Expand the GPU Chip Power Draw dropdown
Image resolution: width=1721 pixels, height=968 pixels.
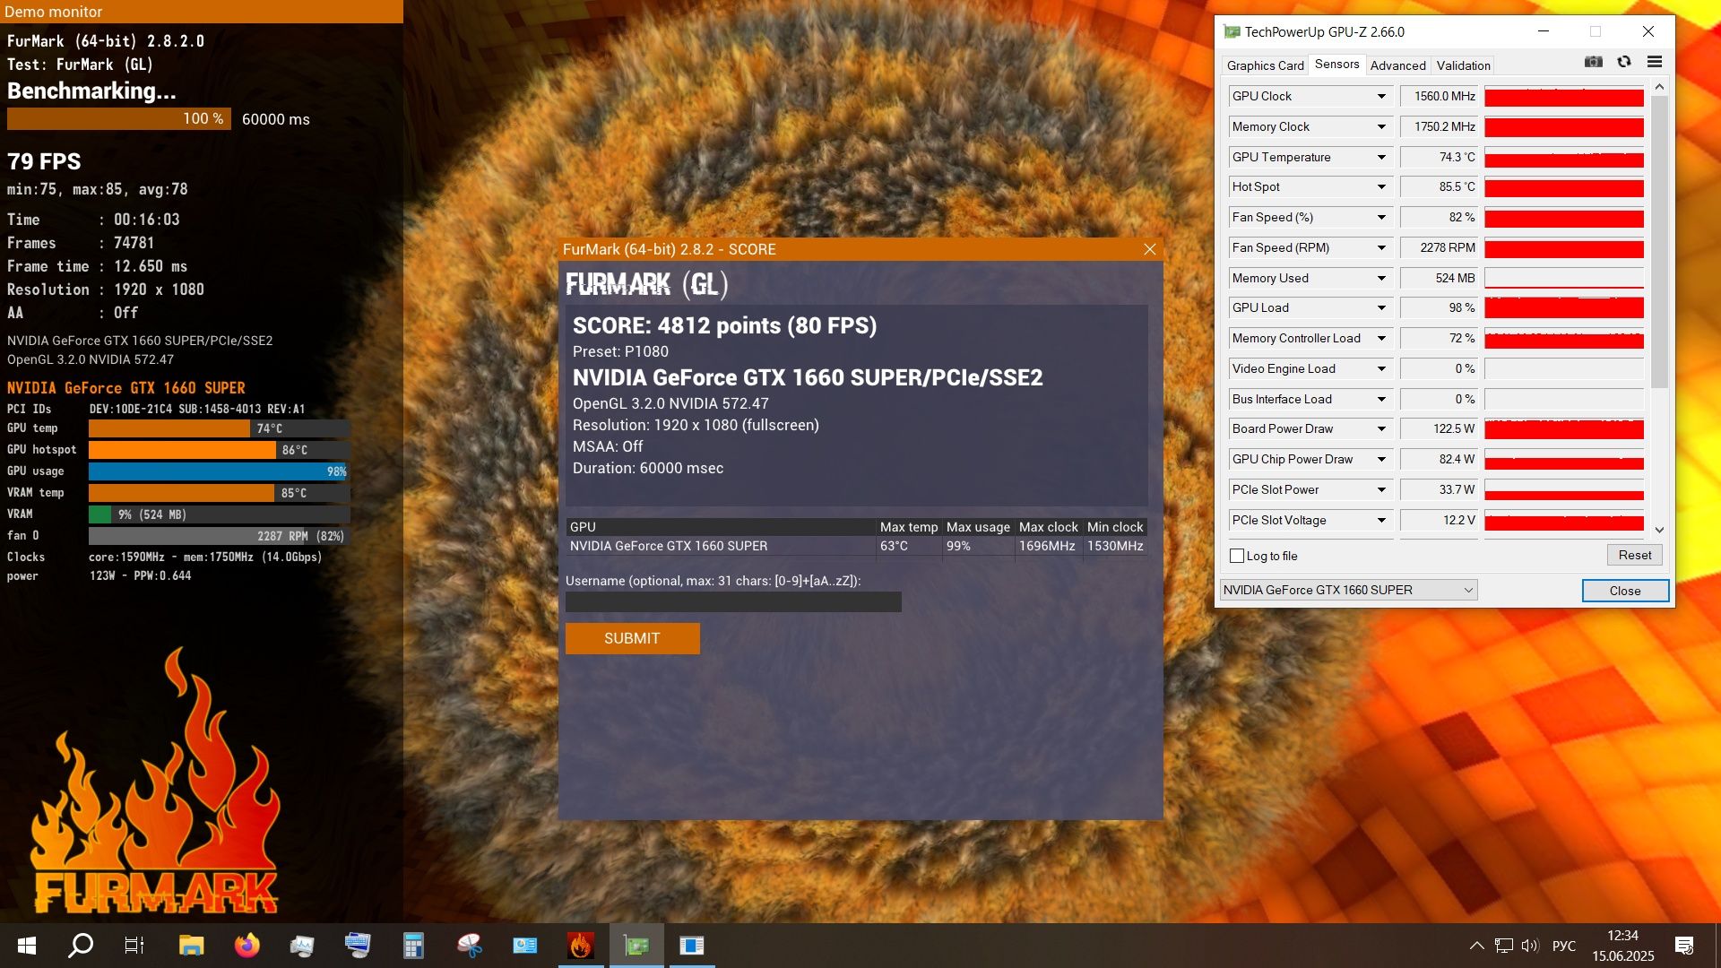click(x=1381, y=459)
